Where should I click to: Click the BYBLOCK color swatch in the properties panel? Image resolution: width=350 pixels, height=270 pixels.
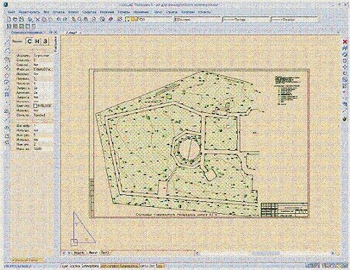pyautogui.click(x=36, y=106)
